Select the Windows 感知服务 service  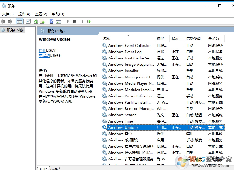click(163, 140)
